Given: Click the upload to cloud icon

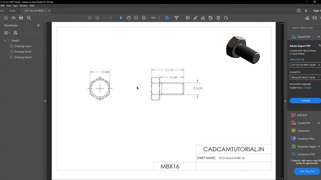Looking at the screenshot, I should [x=14, y=18].
